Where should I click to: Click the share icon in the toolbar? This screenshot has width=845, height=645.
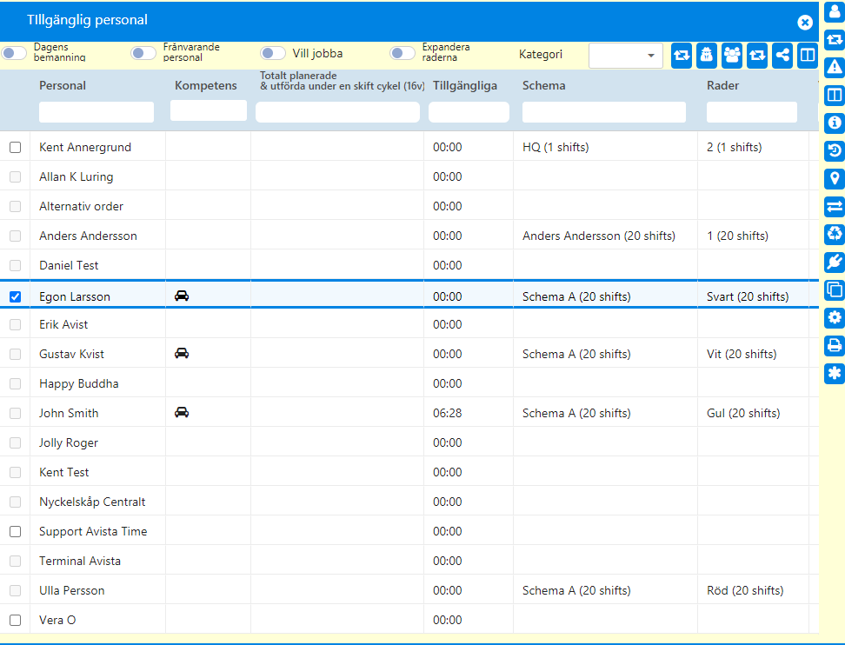pos(782,55)
